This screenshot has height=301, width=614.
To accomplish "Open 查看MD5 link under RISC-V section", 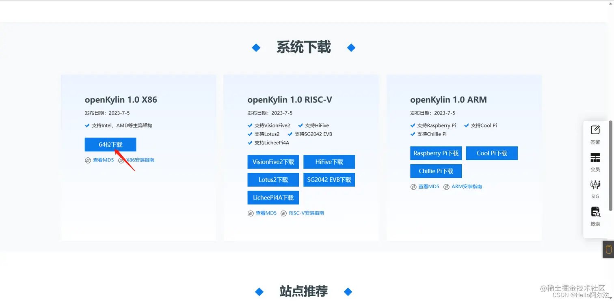I will tap(266, 213).
